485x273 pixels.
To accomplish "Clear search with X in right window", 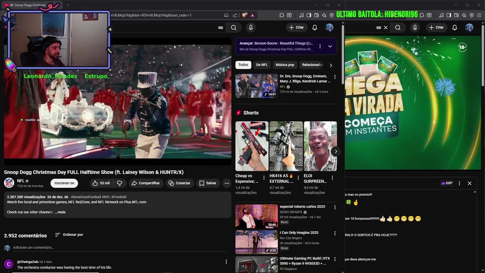I will click(x=386, y=28).
